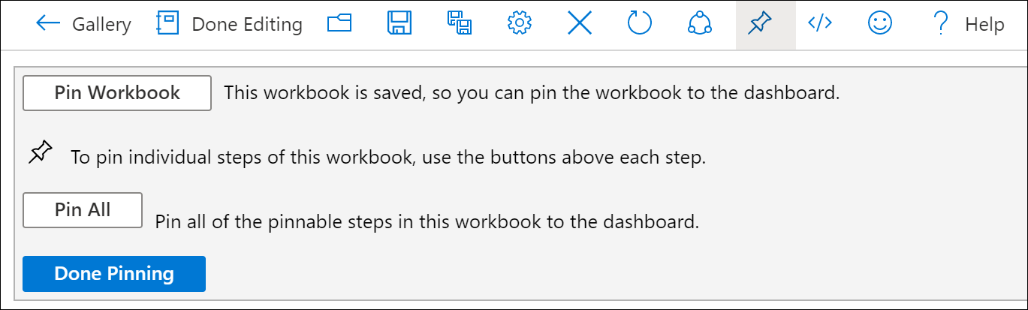1028x310 pixels.
Task: Open workbook settings with the gear icon
Action: (519, 24)
